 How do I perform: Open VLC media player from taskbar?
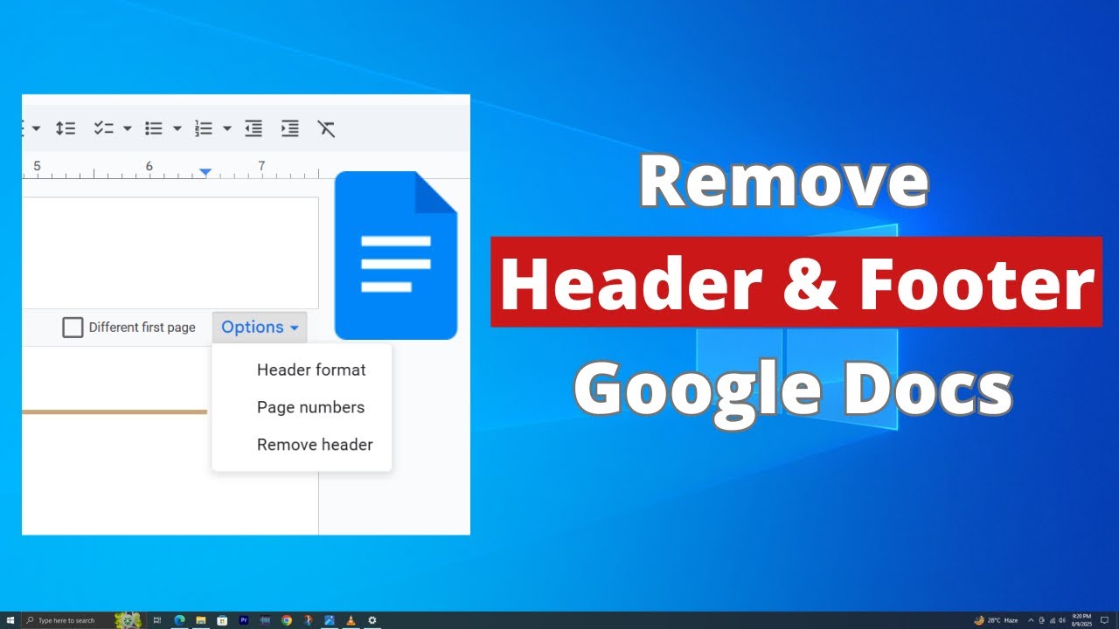(351, 620)
